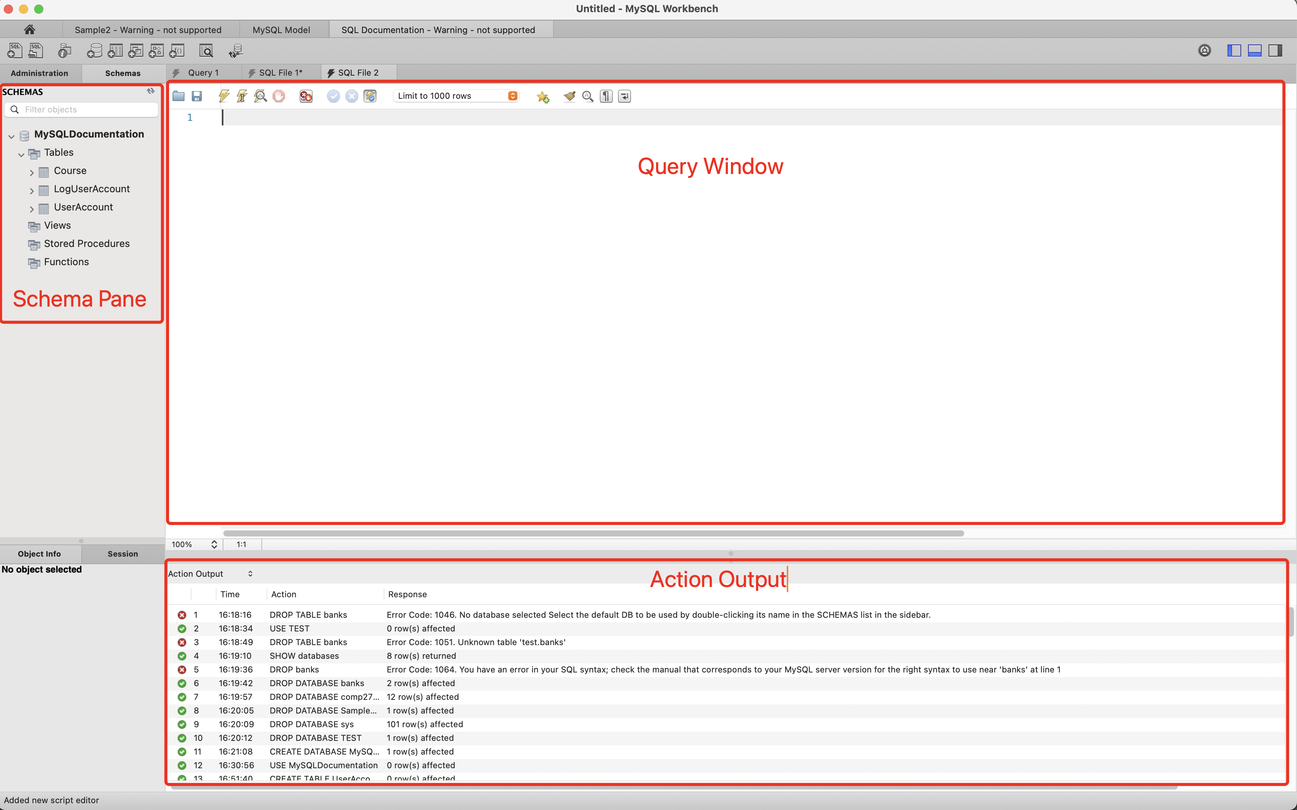Screen dimensions: 1297x810
Task: Click the Create new schema toolbar icon
Action: coord(94,51)
